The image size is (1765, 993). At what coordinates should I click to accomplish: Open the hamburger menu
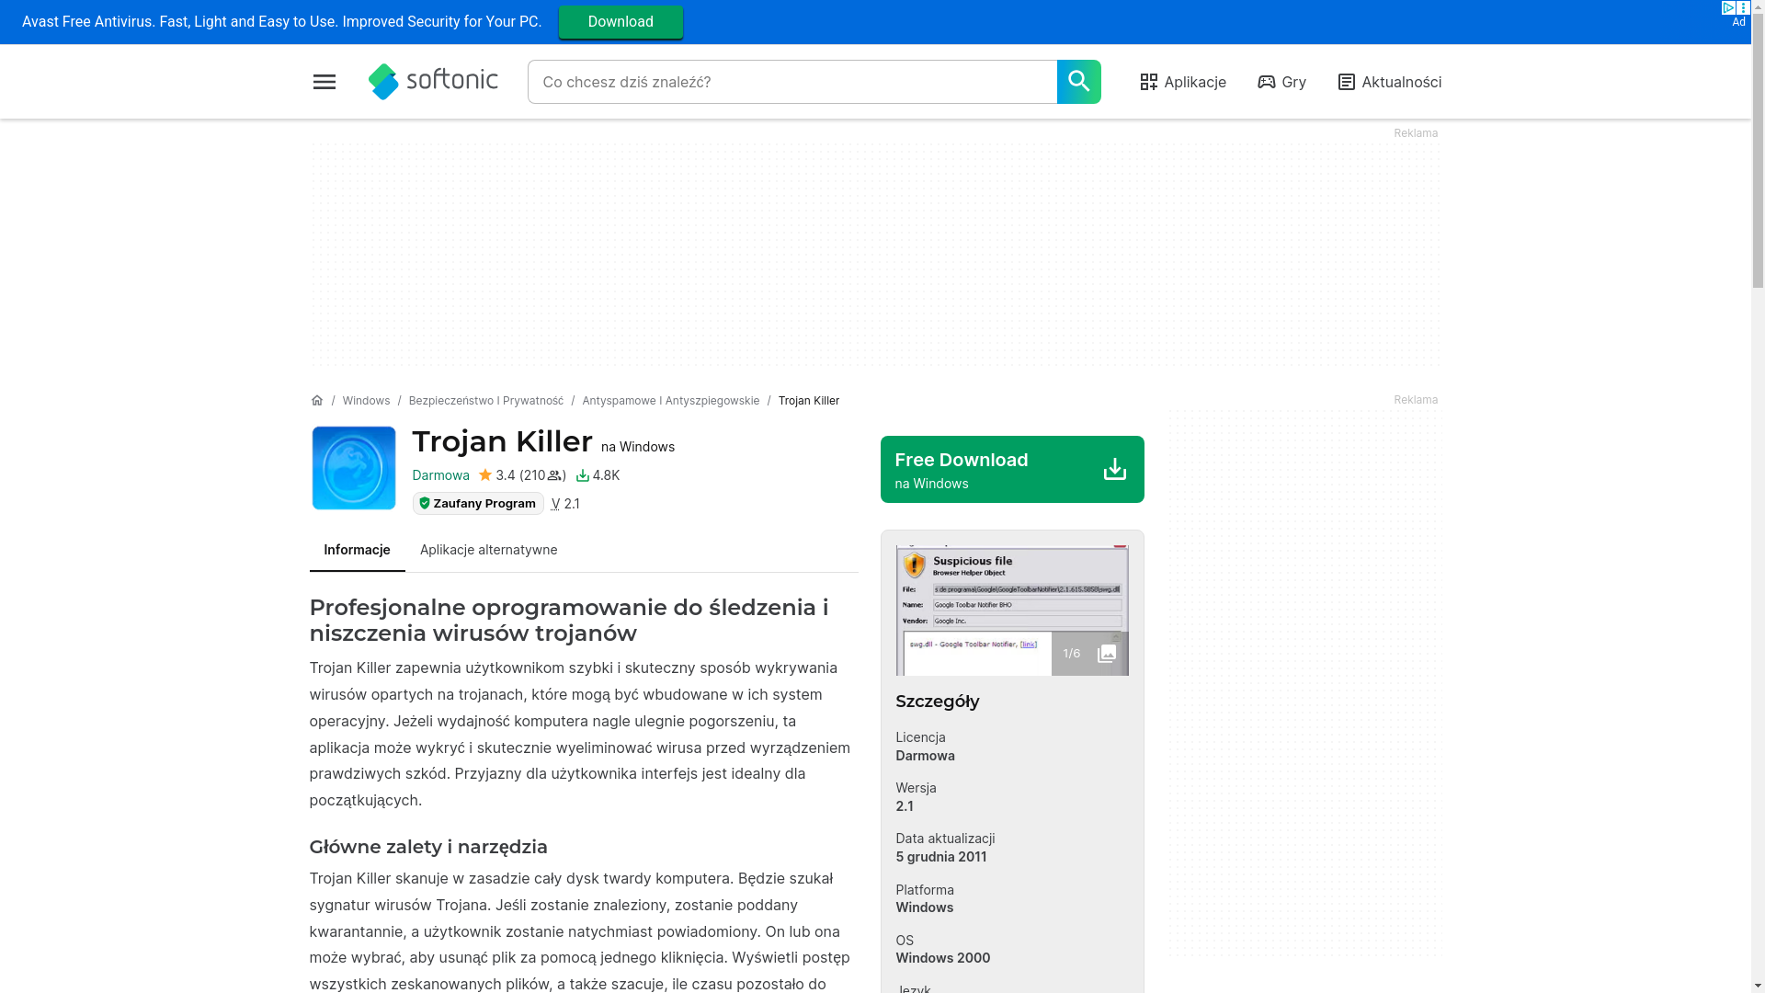pyautogui.click(x=324, y=82)
